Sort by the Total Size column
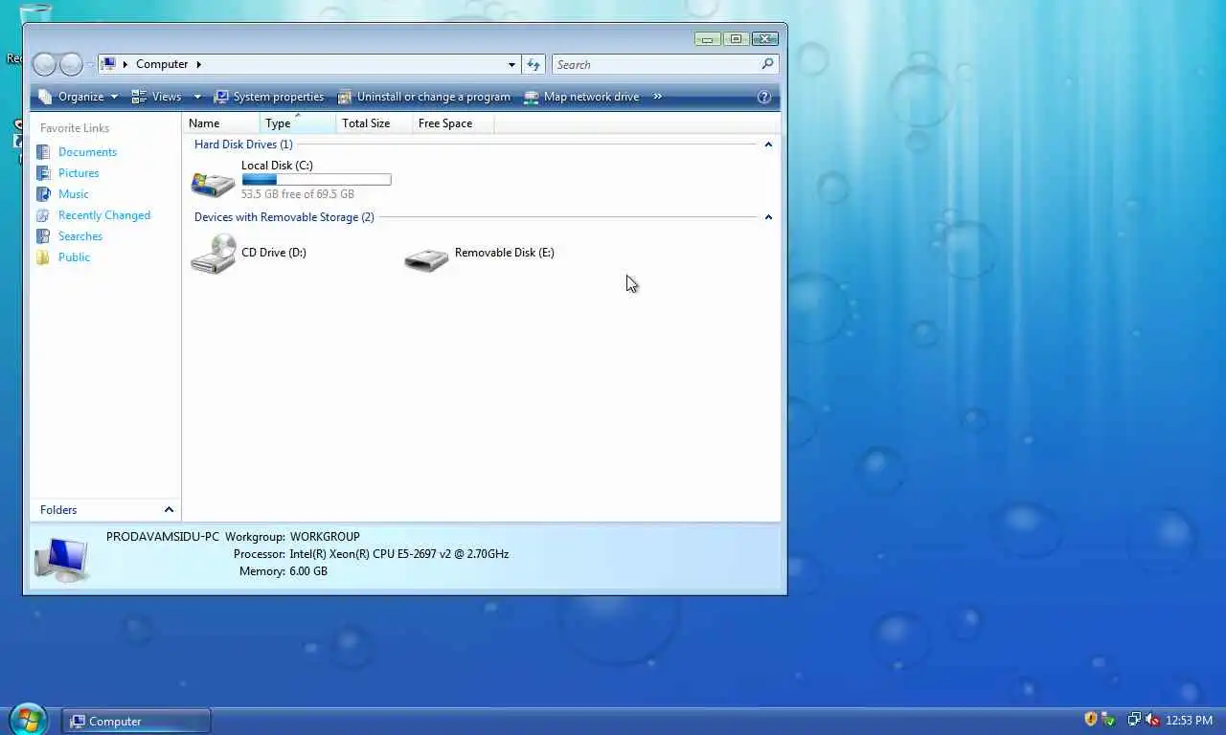Image resolution: width=1226 pixels, height=735 pixels. (x=375, y=123)
